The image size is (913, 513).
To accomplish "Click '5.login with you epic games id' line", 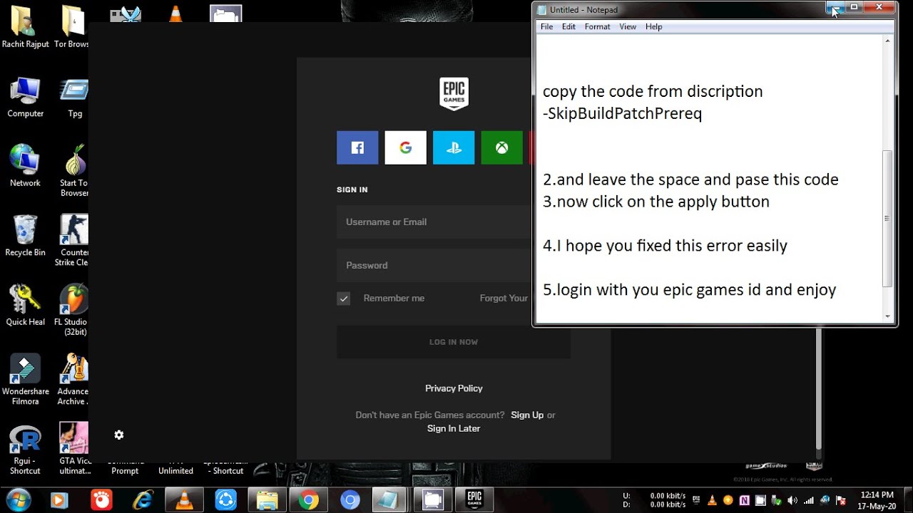I will (x=689, y=290).
